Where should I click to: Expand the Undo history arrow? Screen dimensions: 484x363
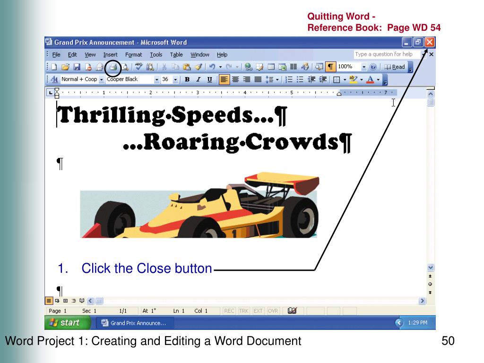click(220, 67)
